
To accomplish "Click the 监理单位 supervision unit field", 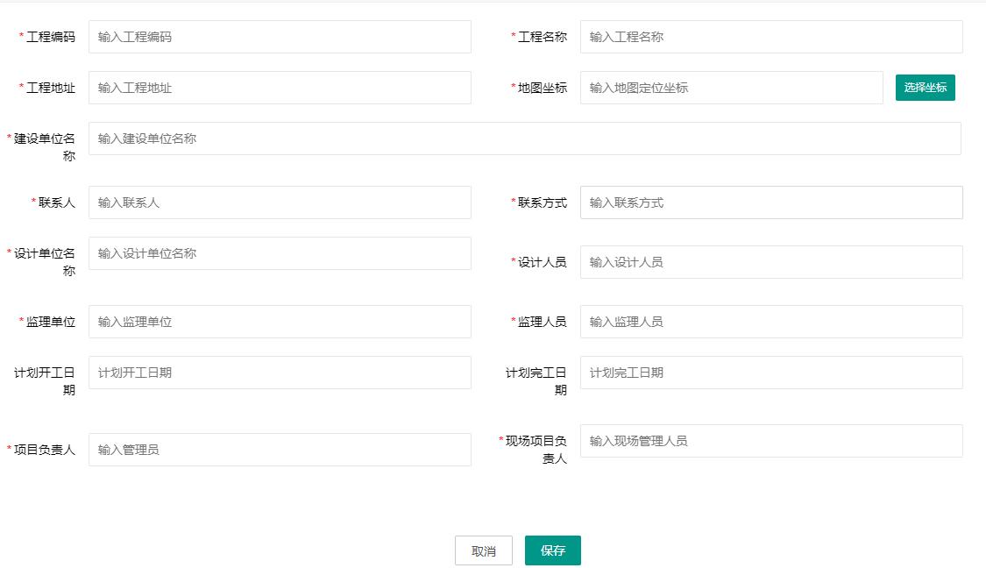I will (x=279, y=322).
